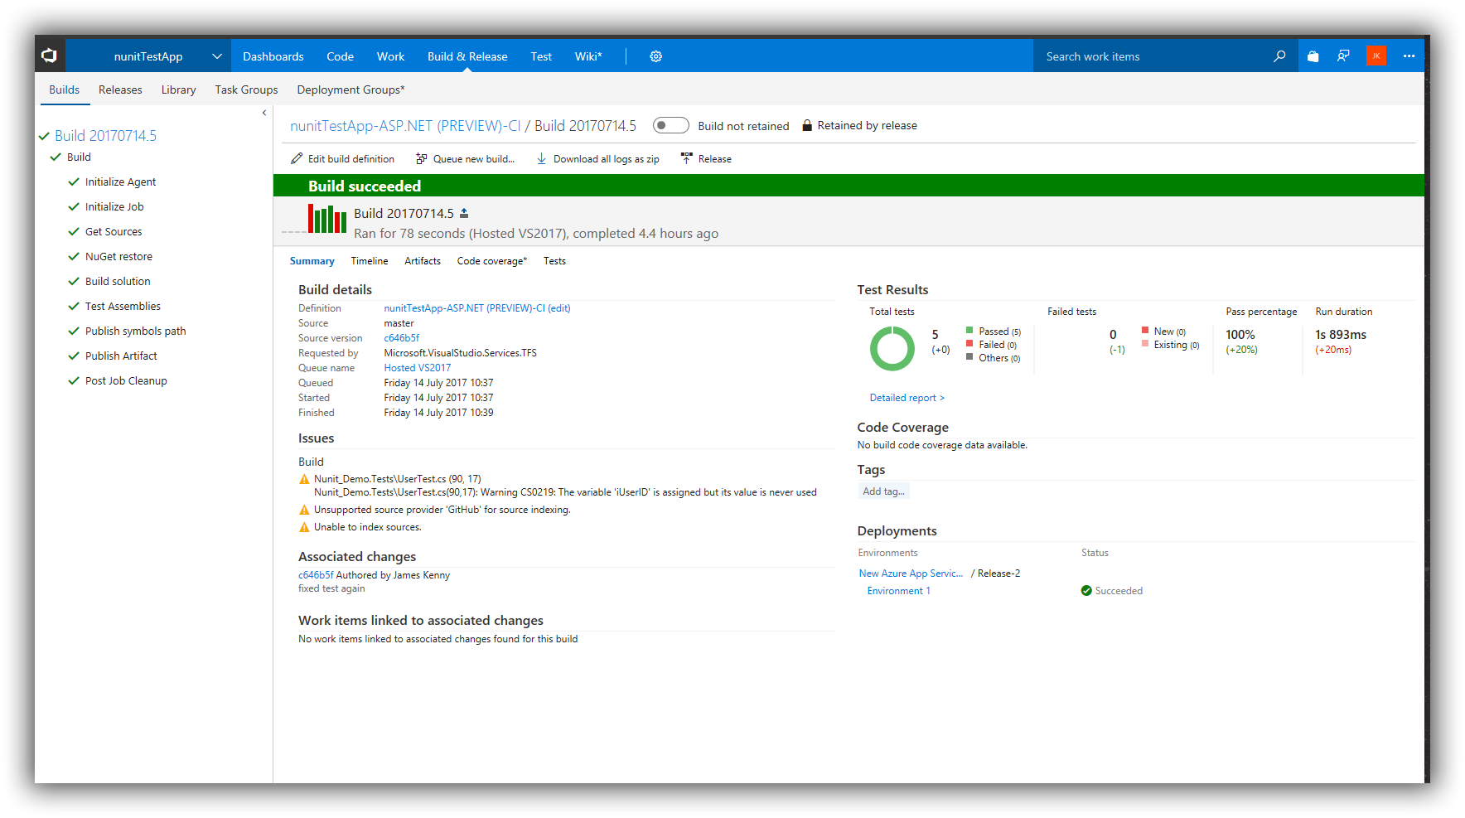This screenshot has height=818, width=1465.
Task: Switch to the Task Groups sub-tab
Action: pos(246,90)
